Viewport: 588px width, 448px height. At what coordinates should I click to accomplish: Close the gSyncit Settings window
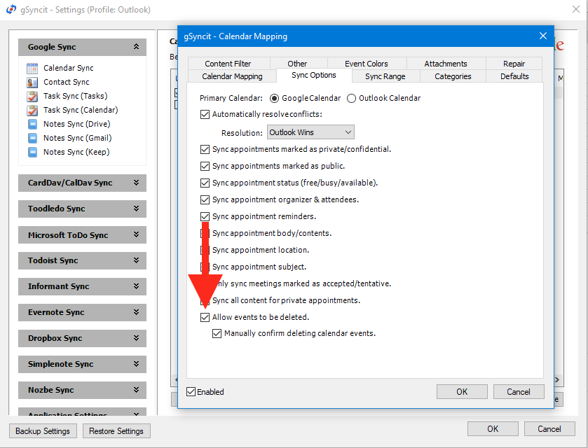576,9
